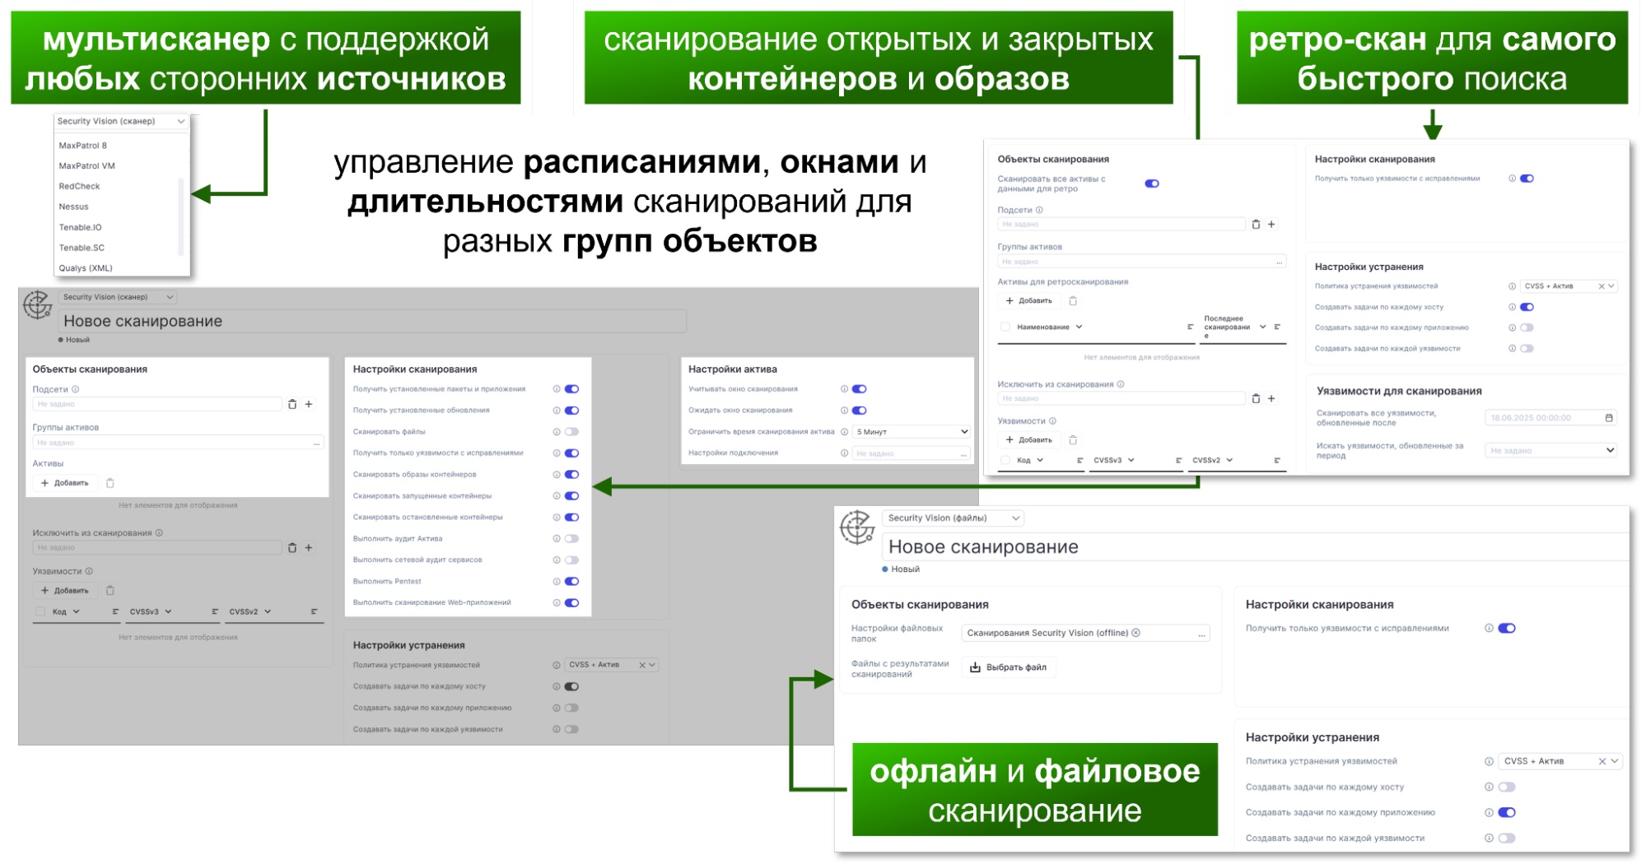The height and width of the screenshot is (864, 1646).
Task: Tick the header checkbox beside Код in scanner form
Action: 40,611
